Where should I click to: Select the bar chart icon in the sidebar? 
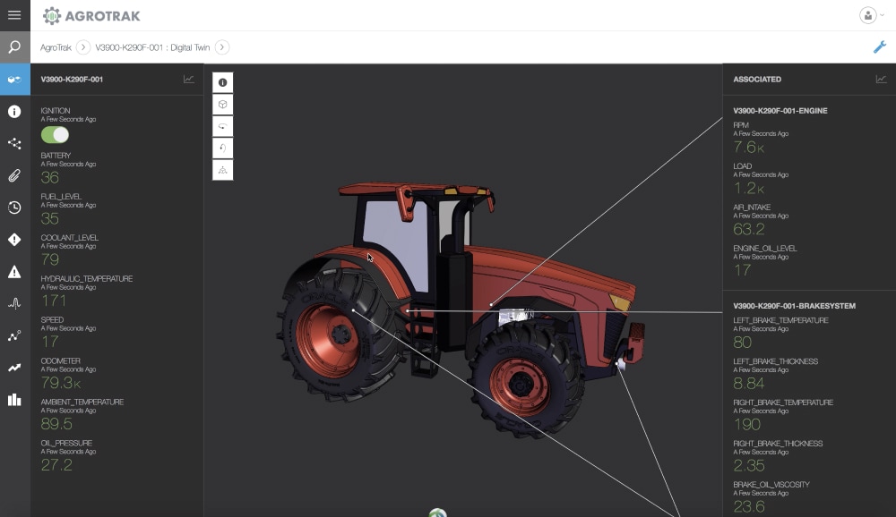tap(13, 400)
